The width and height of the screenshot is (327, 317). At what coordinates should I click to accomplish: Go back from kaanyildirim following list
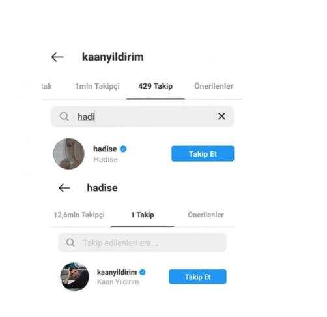57,57
